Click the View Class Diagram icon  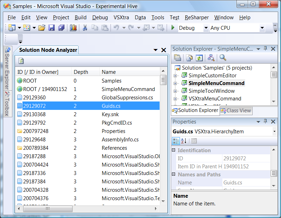[x=211, y=58]
